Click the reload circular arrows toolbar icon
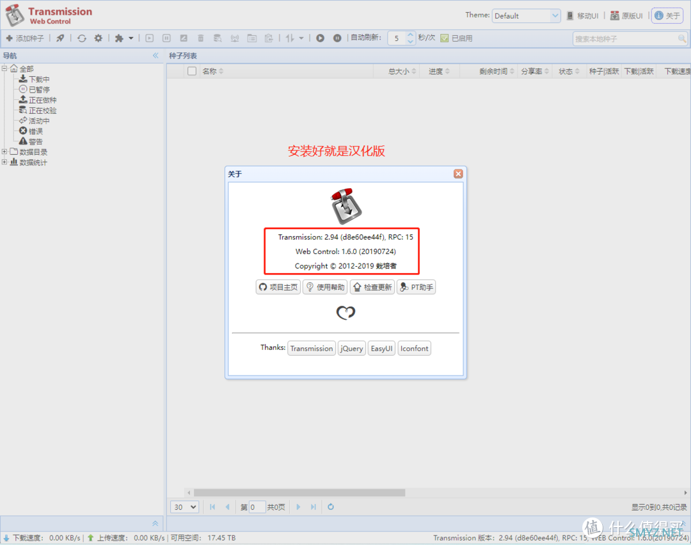This screenshot has height=545, width=691. [81, 38]
